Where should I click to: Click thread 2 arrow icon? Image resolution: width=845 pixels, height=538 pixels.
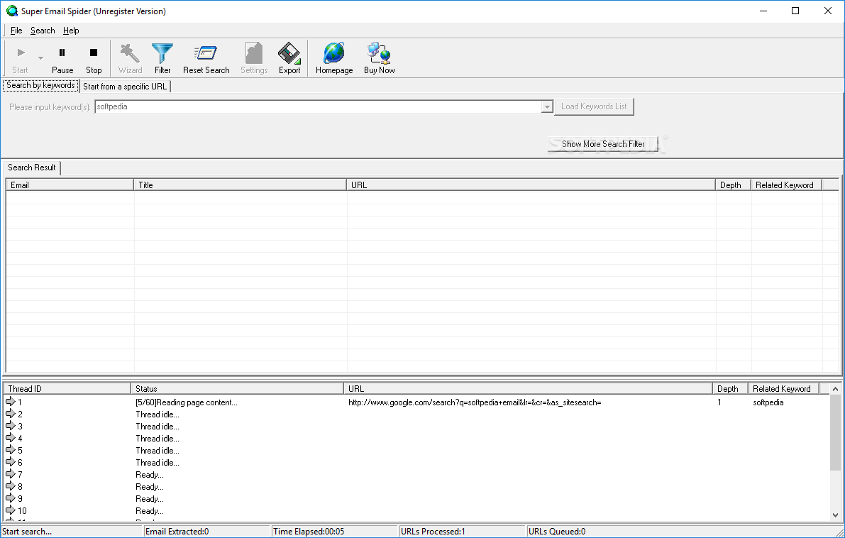pos(11,414)
